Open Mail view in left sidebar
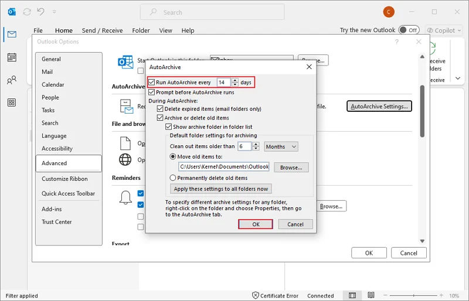The height and width of the screenshot is (301, 469). click(x=12, y=35)
